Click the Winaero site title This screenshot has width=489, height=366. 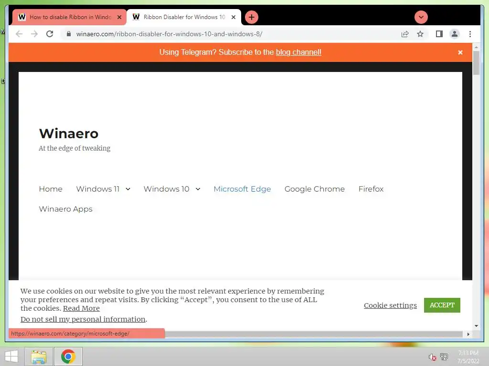[x=69, y=133]
